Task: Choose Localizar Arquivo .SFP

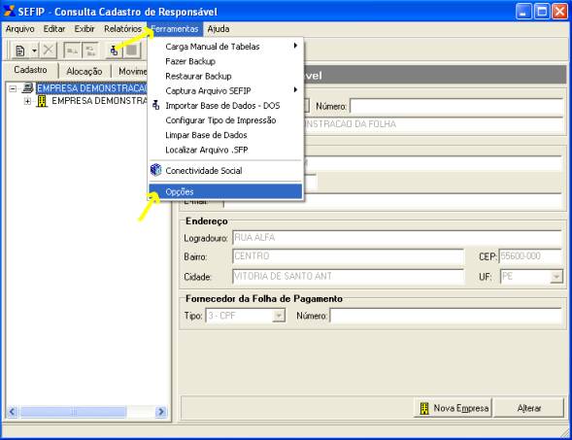Action: [x=225, y=150]
